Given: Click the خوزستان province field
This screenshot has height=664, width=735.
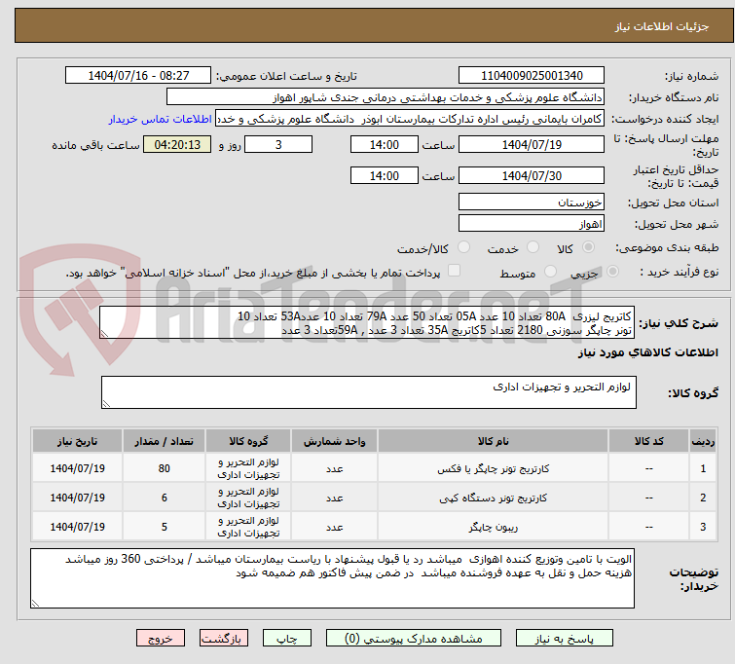Looking at the screenshot, I should (x=532, y=203).
